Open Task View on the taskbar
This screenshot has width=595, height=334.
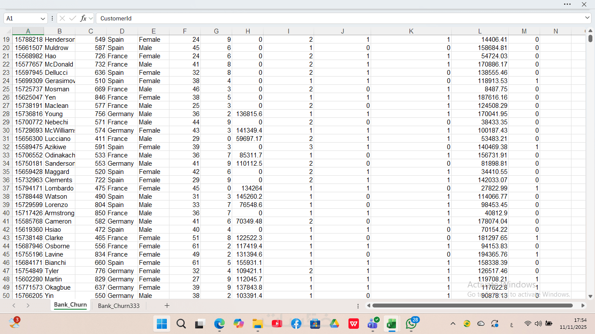pyautogui.click(x=200, y=324)
